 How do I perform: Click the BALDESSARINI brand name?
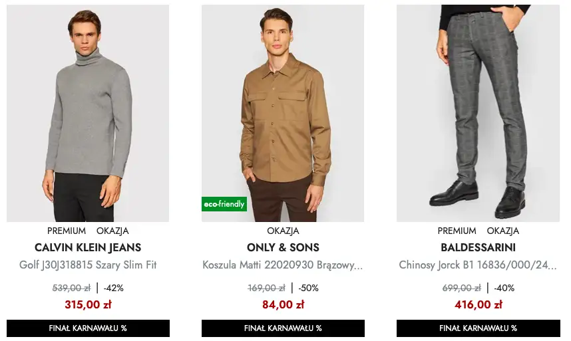[478, 247]
